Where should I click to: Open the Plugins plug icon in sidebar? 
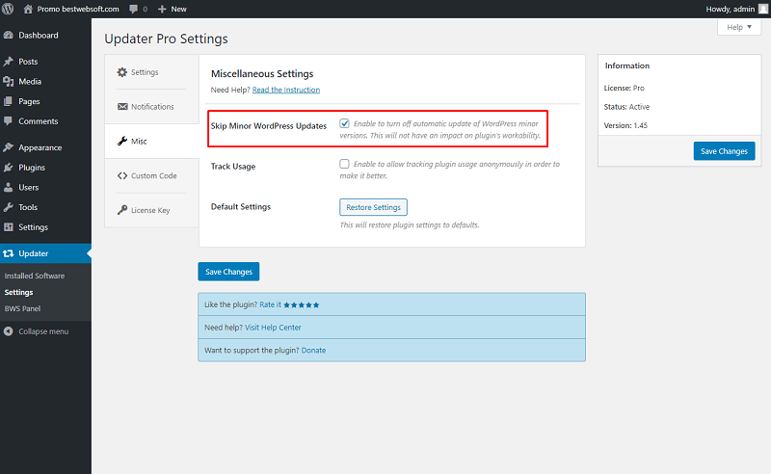[8, 168]
